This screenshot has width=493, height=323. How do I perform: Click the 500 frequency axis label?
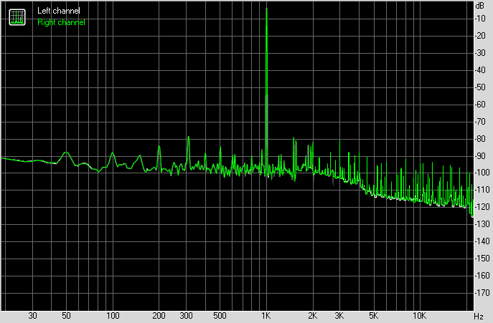pos(220,316)
